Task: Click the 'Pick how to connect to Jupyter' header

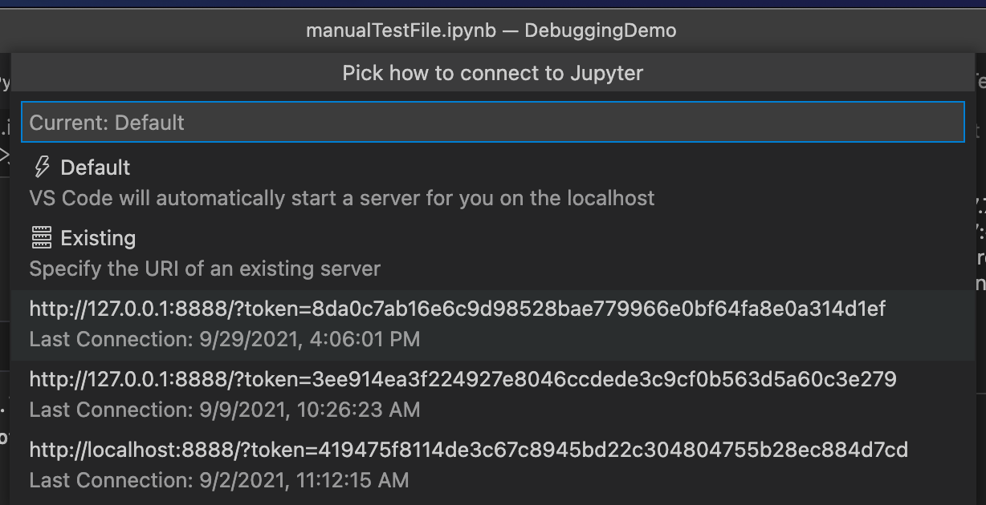Action: [x=492, y=73]
